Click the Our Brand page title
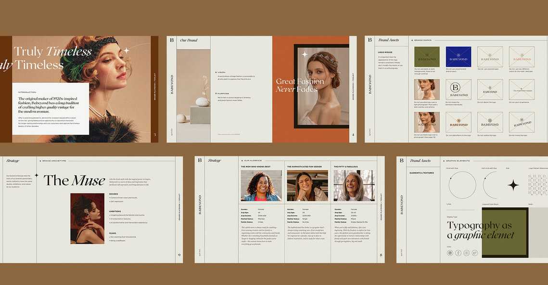The image size is (548, 285). [189, 40]
